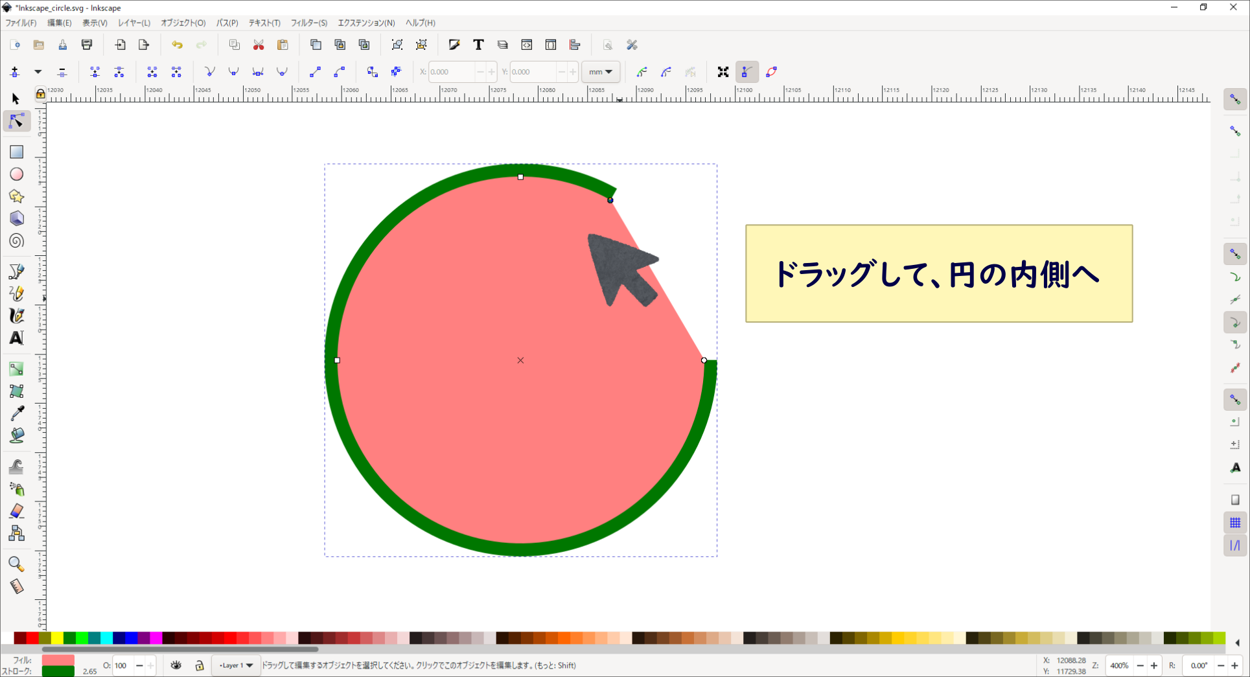Viewport: 1250px width, 677px height.
Task: Toggle current layer visibility in status bar
Action: click(x=176, y=665)
